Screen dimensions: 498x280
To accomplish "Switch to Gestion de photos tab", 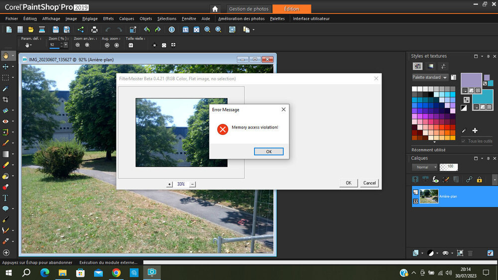I will [249, 9].
